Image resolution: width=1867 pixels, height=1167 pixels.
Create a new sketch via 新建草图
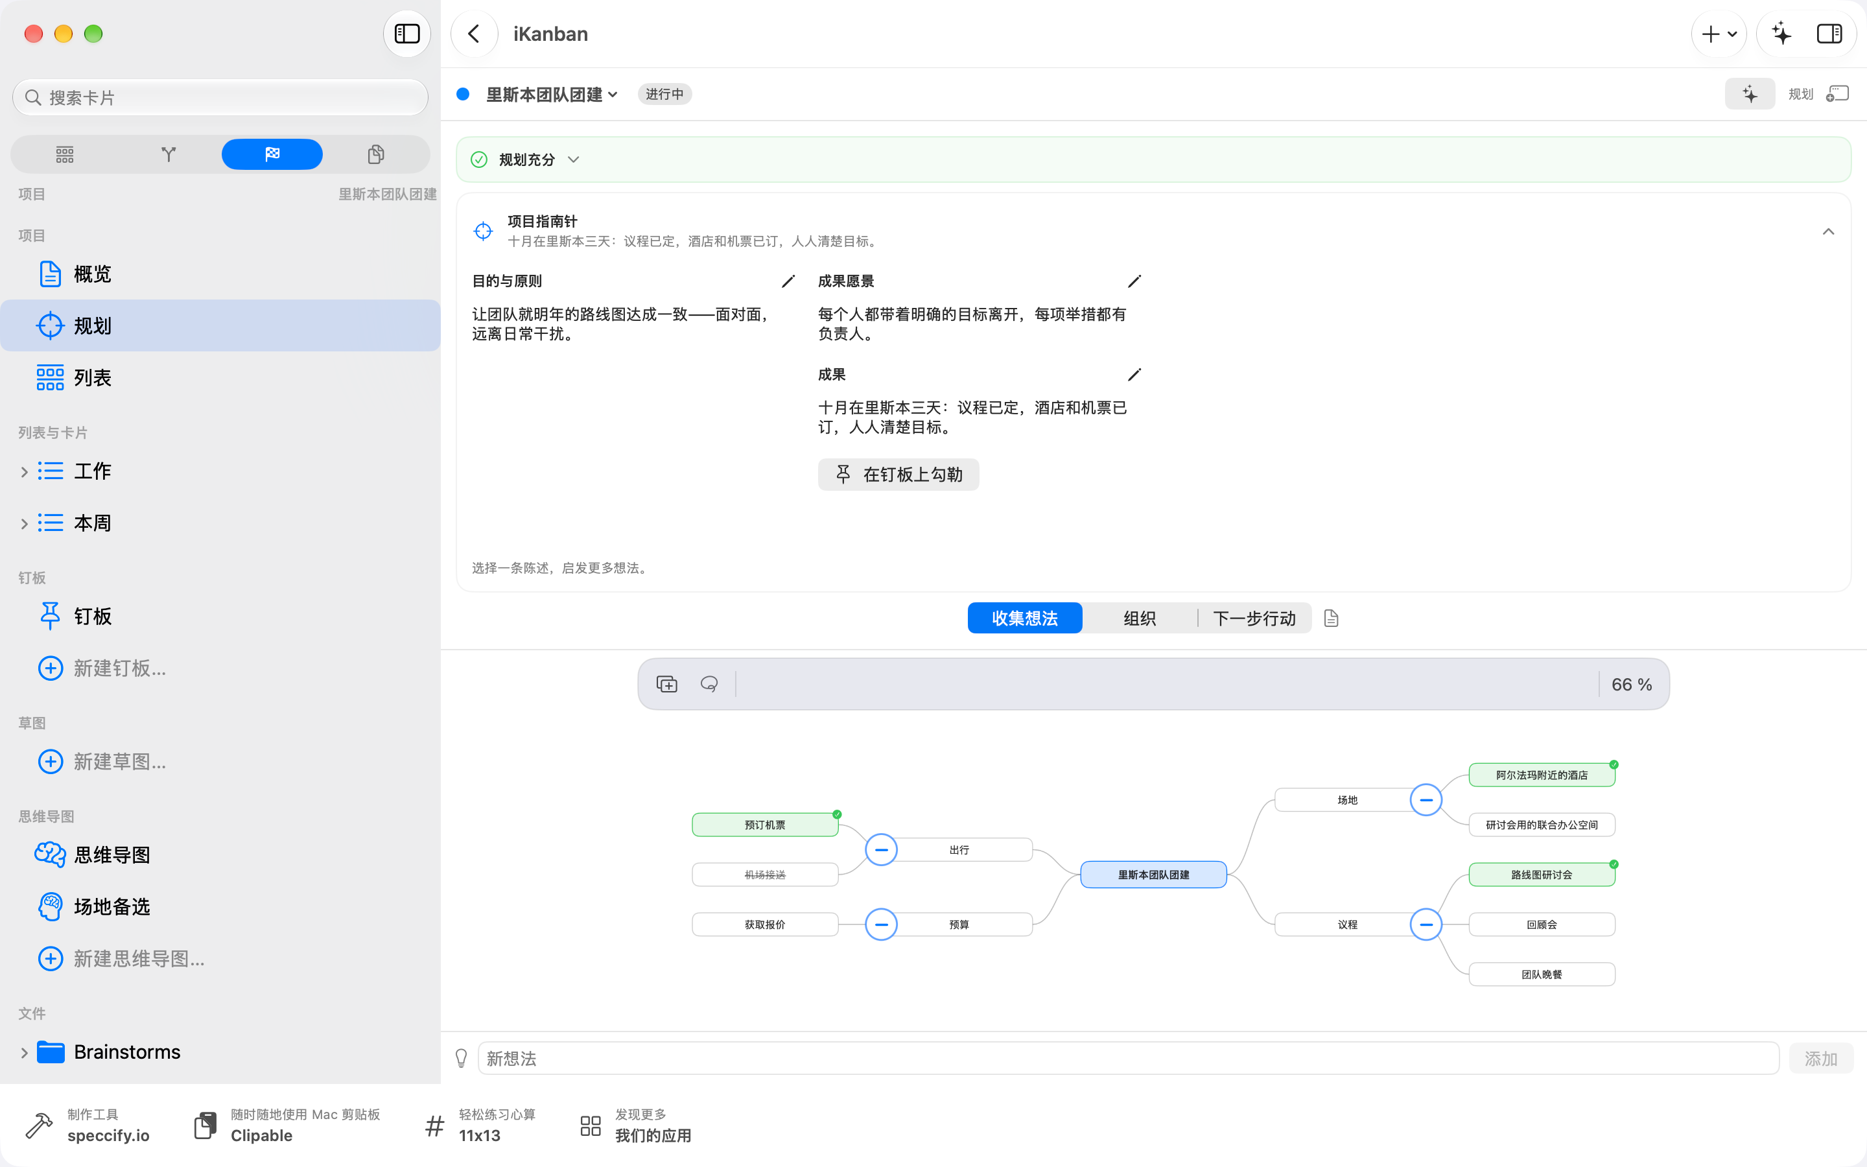[220, 761]
